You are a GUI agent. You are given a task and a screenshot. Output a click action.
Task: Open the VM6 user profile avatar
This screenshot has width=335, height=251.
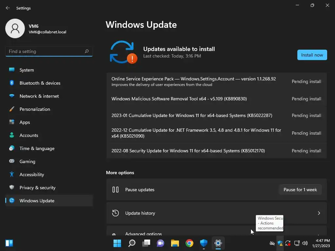[x=15, y=28]
